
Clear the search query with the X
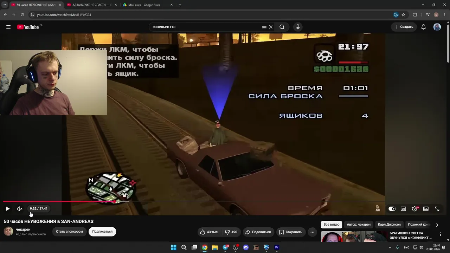[x=271, y=27]
